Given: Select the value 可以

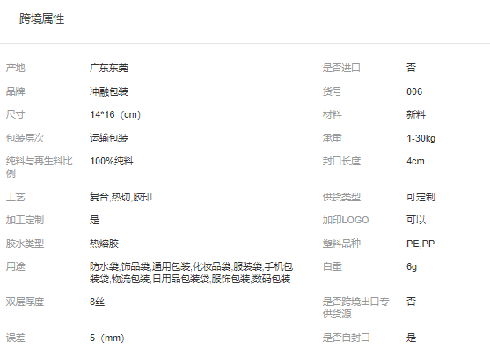Looking at the screenshot, I should click(416, 220).
